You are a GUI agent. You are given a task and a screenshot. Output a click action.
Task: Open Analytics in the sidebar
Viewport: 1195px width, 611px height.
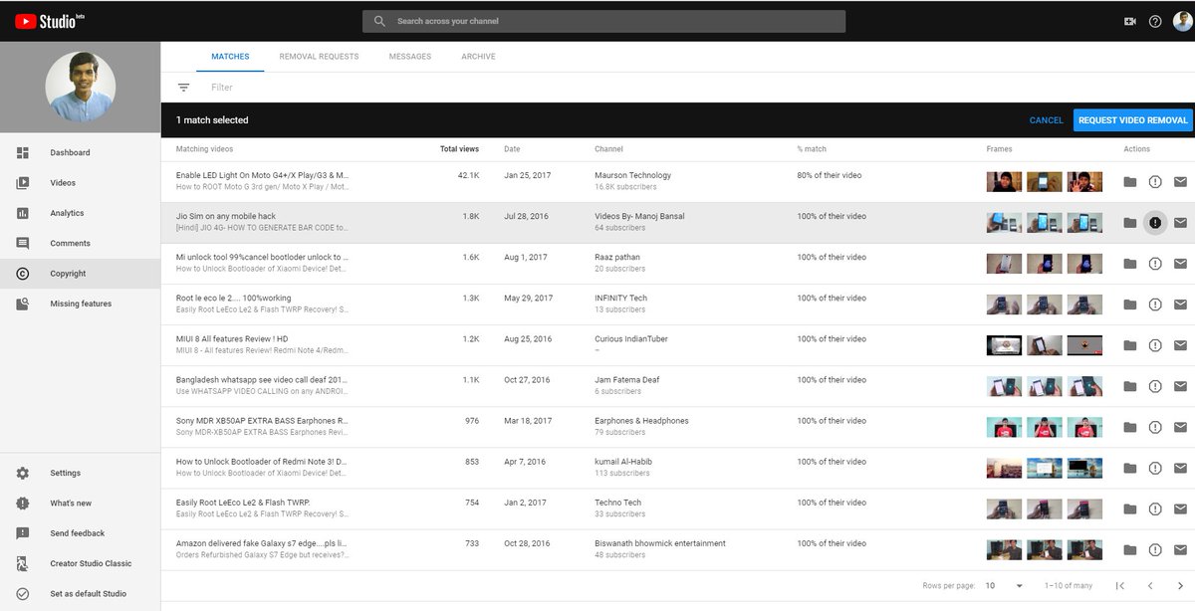[x=80, y=213]
